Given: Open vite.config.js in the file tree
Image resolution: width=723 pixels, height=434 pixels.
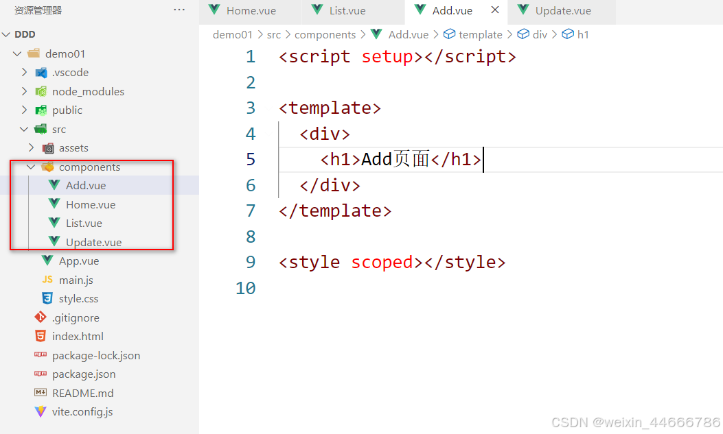Looking at the screenshot, I should coord(82,412).
